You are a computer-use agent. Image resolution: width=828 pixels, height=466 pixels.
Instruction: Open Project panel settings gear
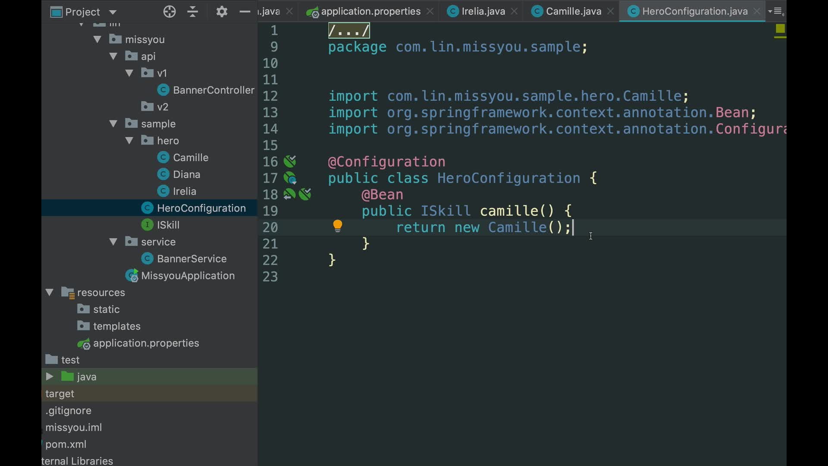pyautogui.click(x=222, y=12)
